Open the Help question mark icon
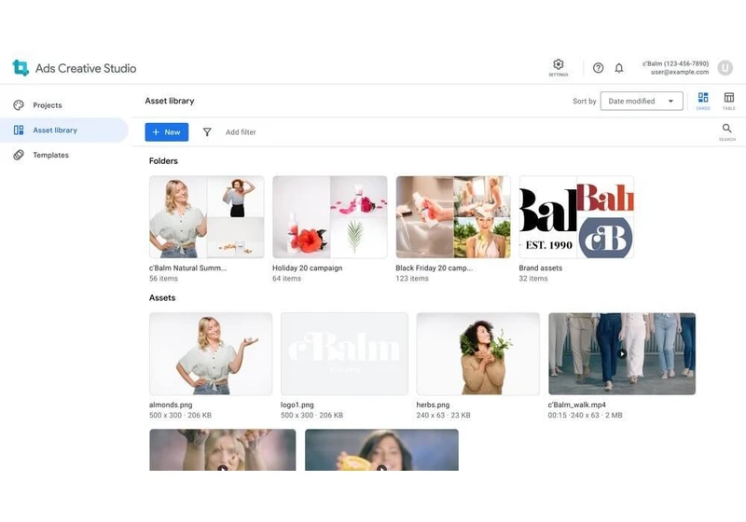The height and width of the screenshot is (522, 746). tap(598, 68)
